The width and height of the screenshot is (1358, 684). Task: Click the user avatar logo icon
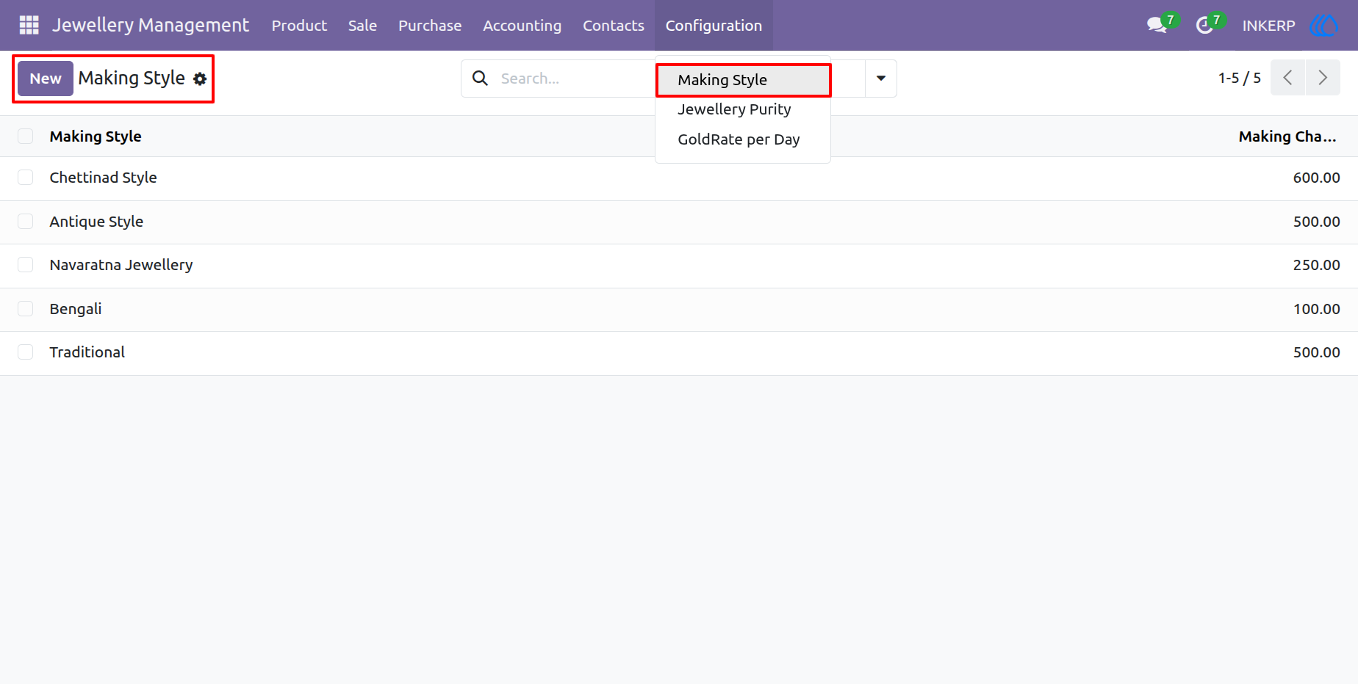[x=1323, y=25]
